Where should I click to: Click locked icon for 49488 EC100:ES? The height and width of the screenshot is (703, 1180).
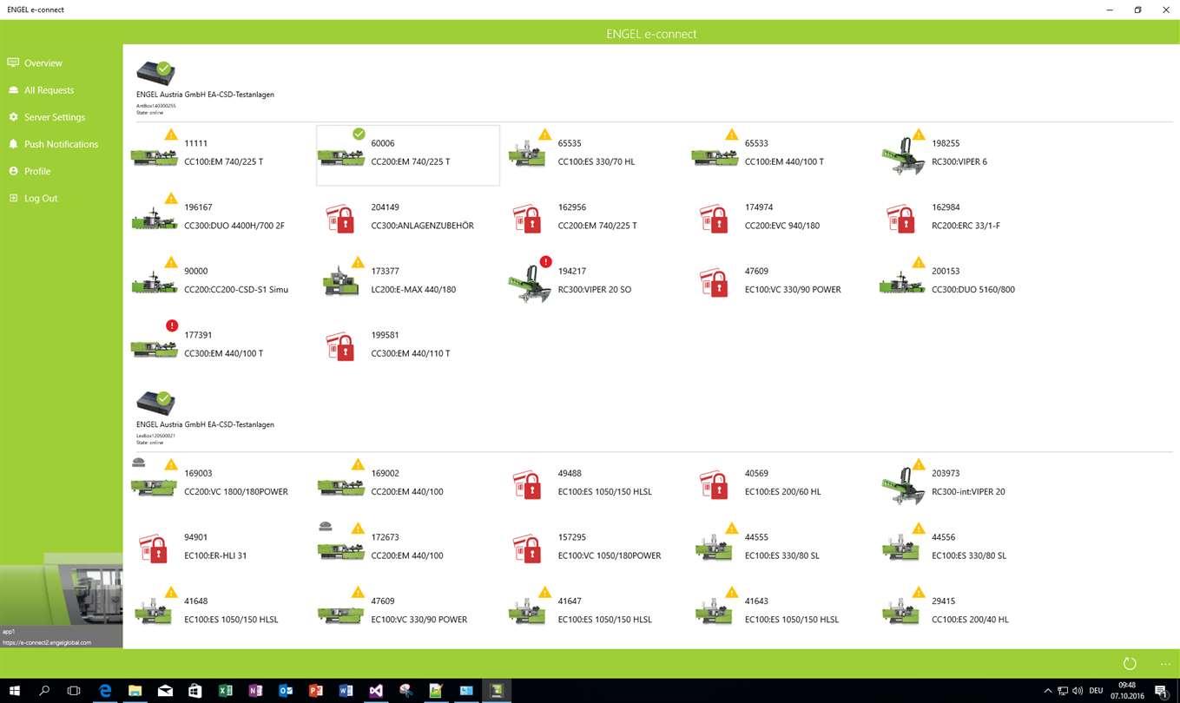click(x=528, y=485)
